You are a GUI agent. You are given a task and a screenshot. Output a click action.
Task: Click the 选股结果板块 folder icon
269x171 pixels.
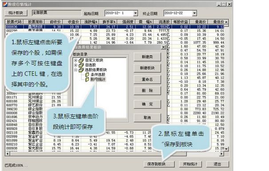pos(81,70)
